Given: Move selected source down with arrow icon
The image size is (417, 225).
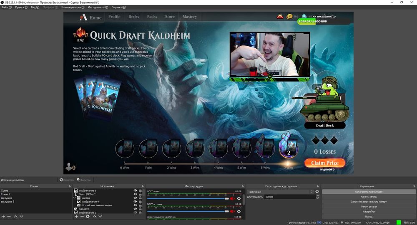Looking at the screenshot, I should tap(100, 216).
